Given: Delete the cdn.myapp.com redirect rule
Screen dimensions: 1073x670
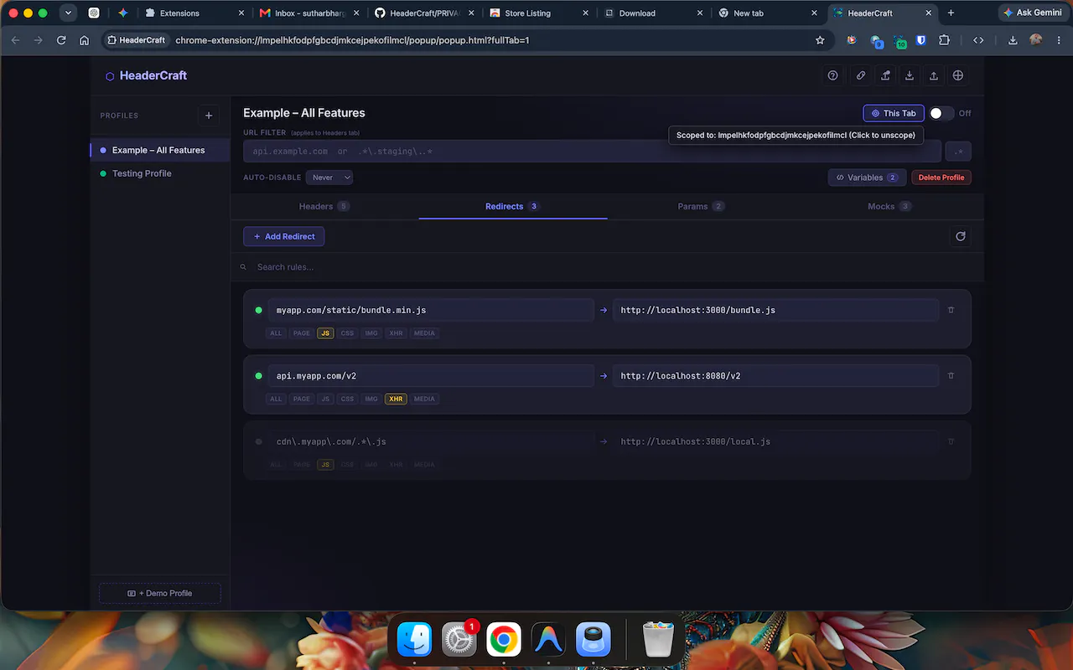Looking at the screenshot, I should click(x=951, y=441).
